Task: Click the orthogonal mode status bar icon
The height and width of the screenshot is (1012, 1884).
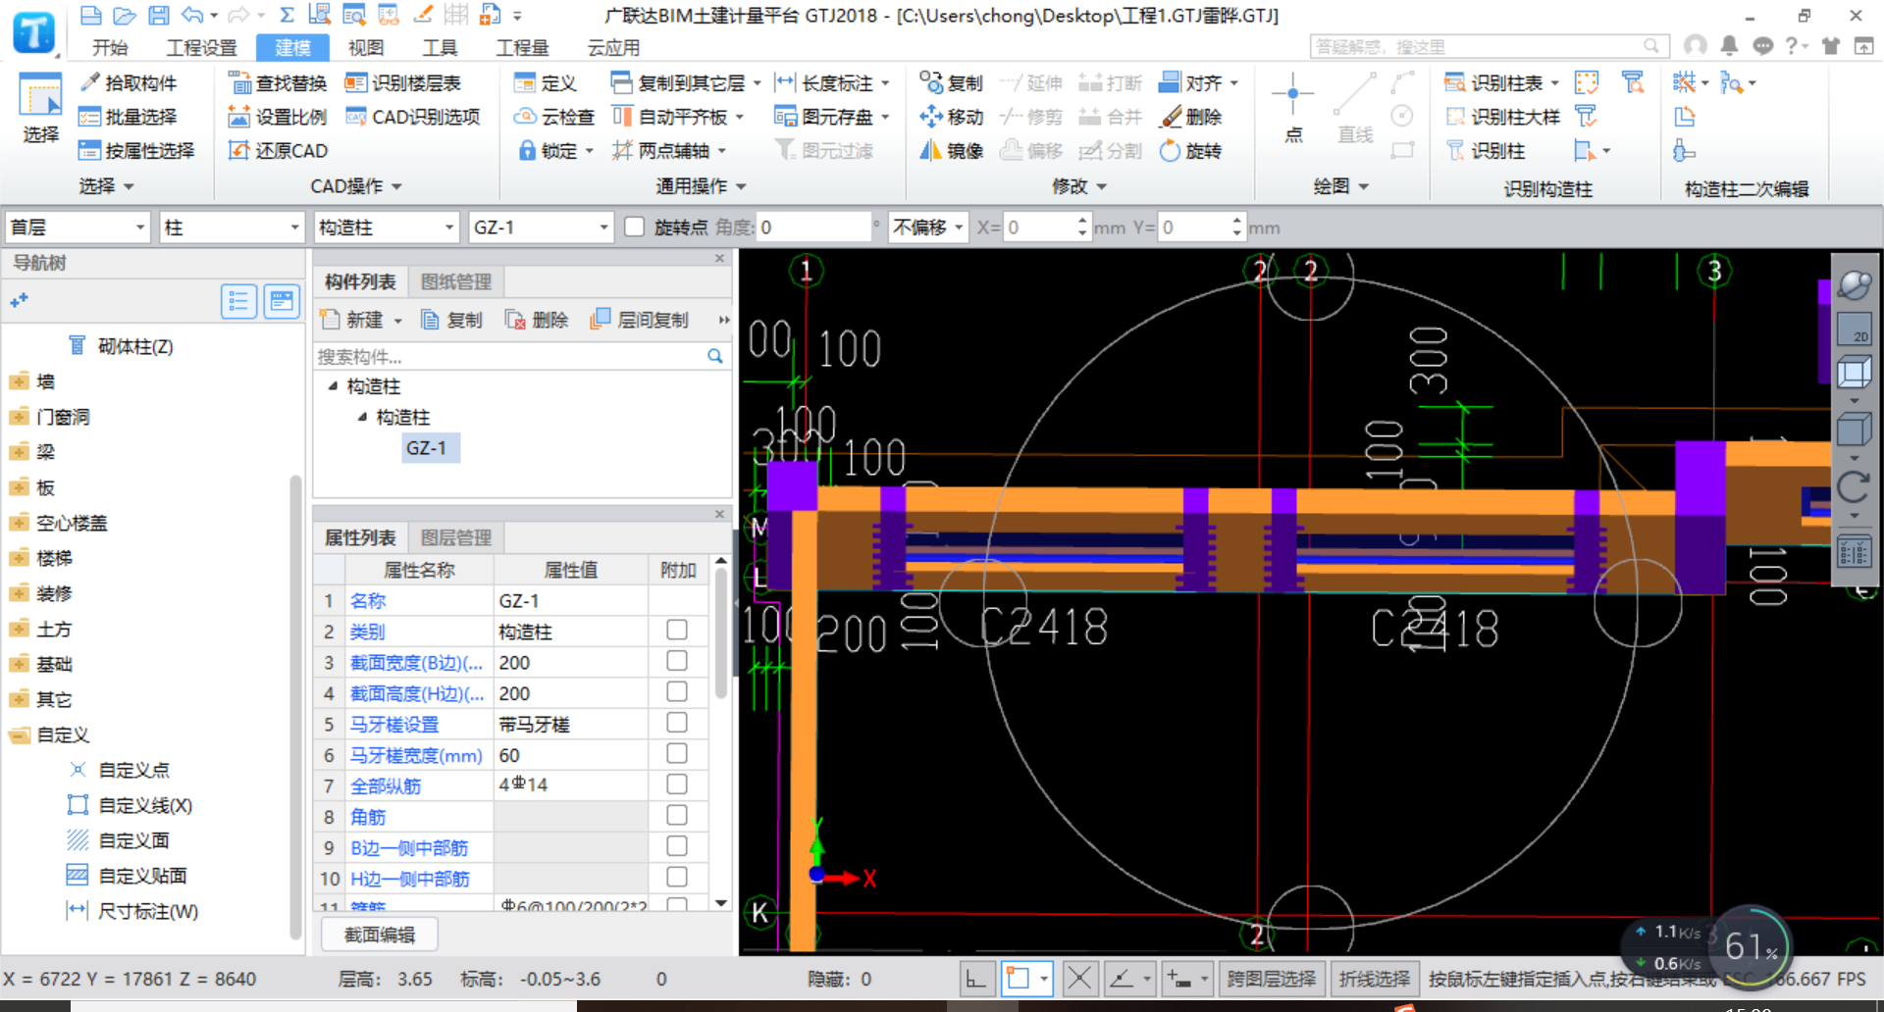Action: coord(976,979)
